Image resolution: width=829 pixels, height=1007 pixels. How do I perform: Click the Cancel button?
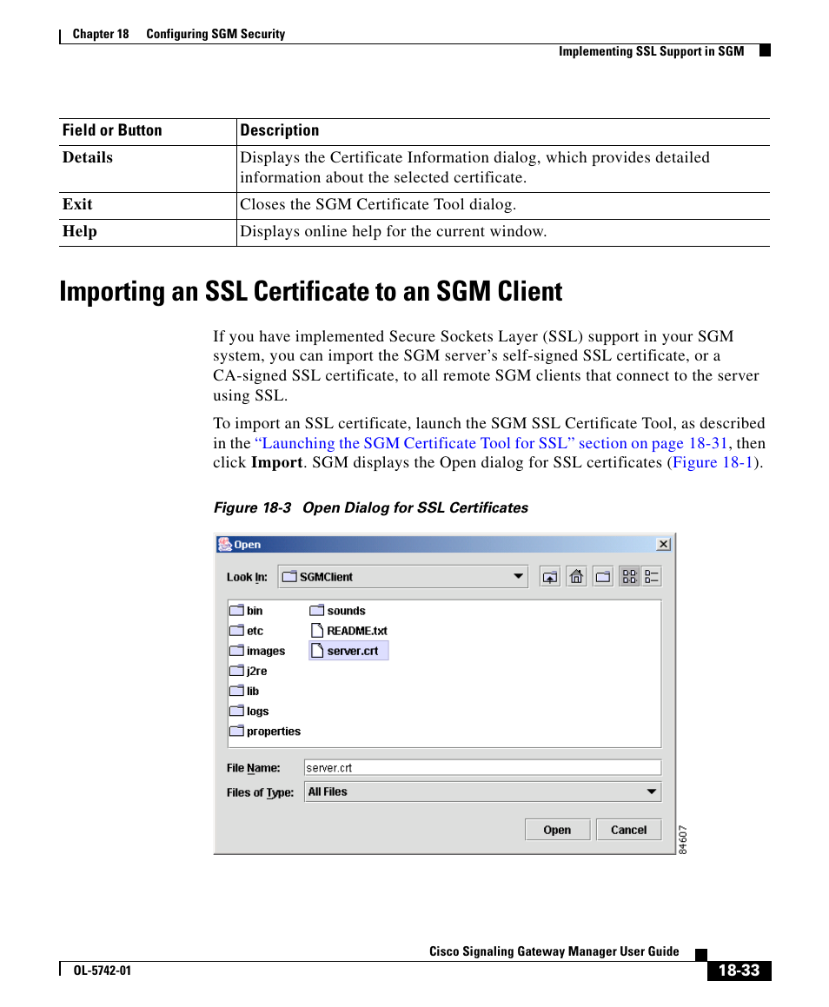click(x=628, y=830)
